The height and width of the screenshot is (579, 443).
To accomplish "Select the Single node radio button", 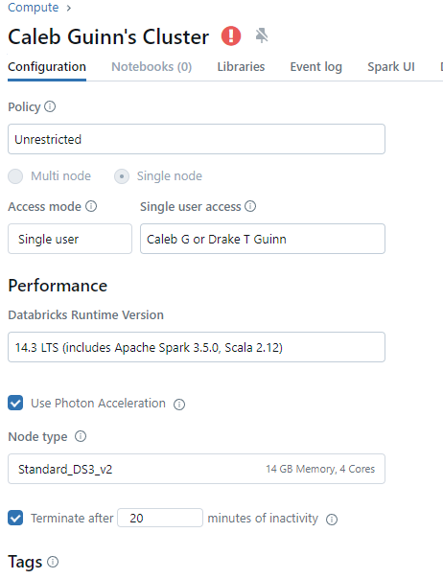I will coord(122,176).
